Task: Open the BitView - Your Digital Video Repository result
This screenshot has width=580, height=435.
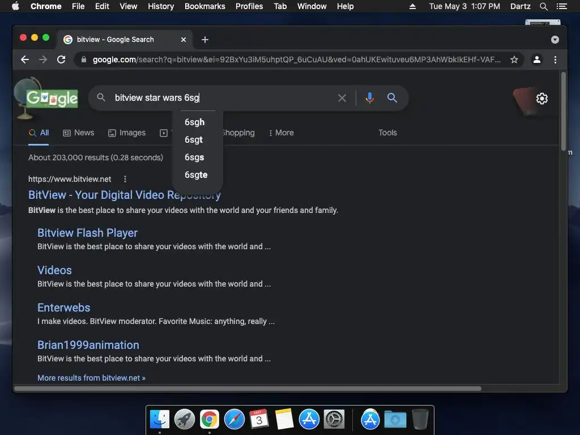Action: click(124, 195)
